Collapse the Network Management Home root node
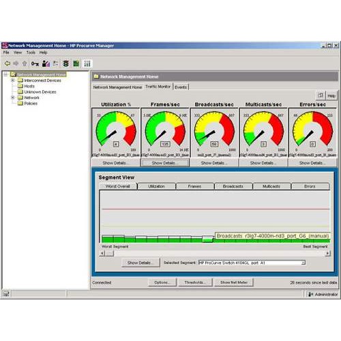The height and width of the screenshot is (341, 341). tap(5, 74)
